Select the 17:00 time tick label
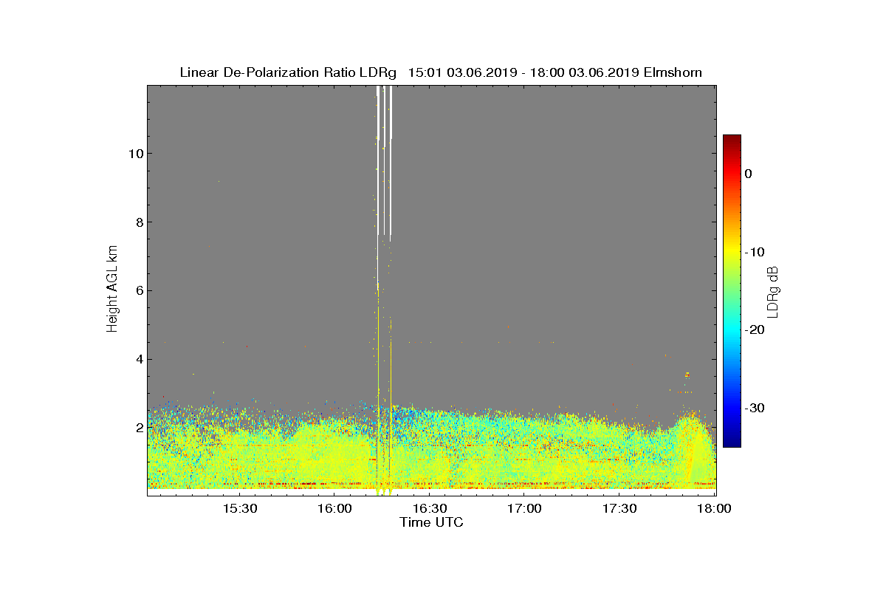Image resolution: width=886 pixels, height=591 pixels. point(524,509)
